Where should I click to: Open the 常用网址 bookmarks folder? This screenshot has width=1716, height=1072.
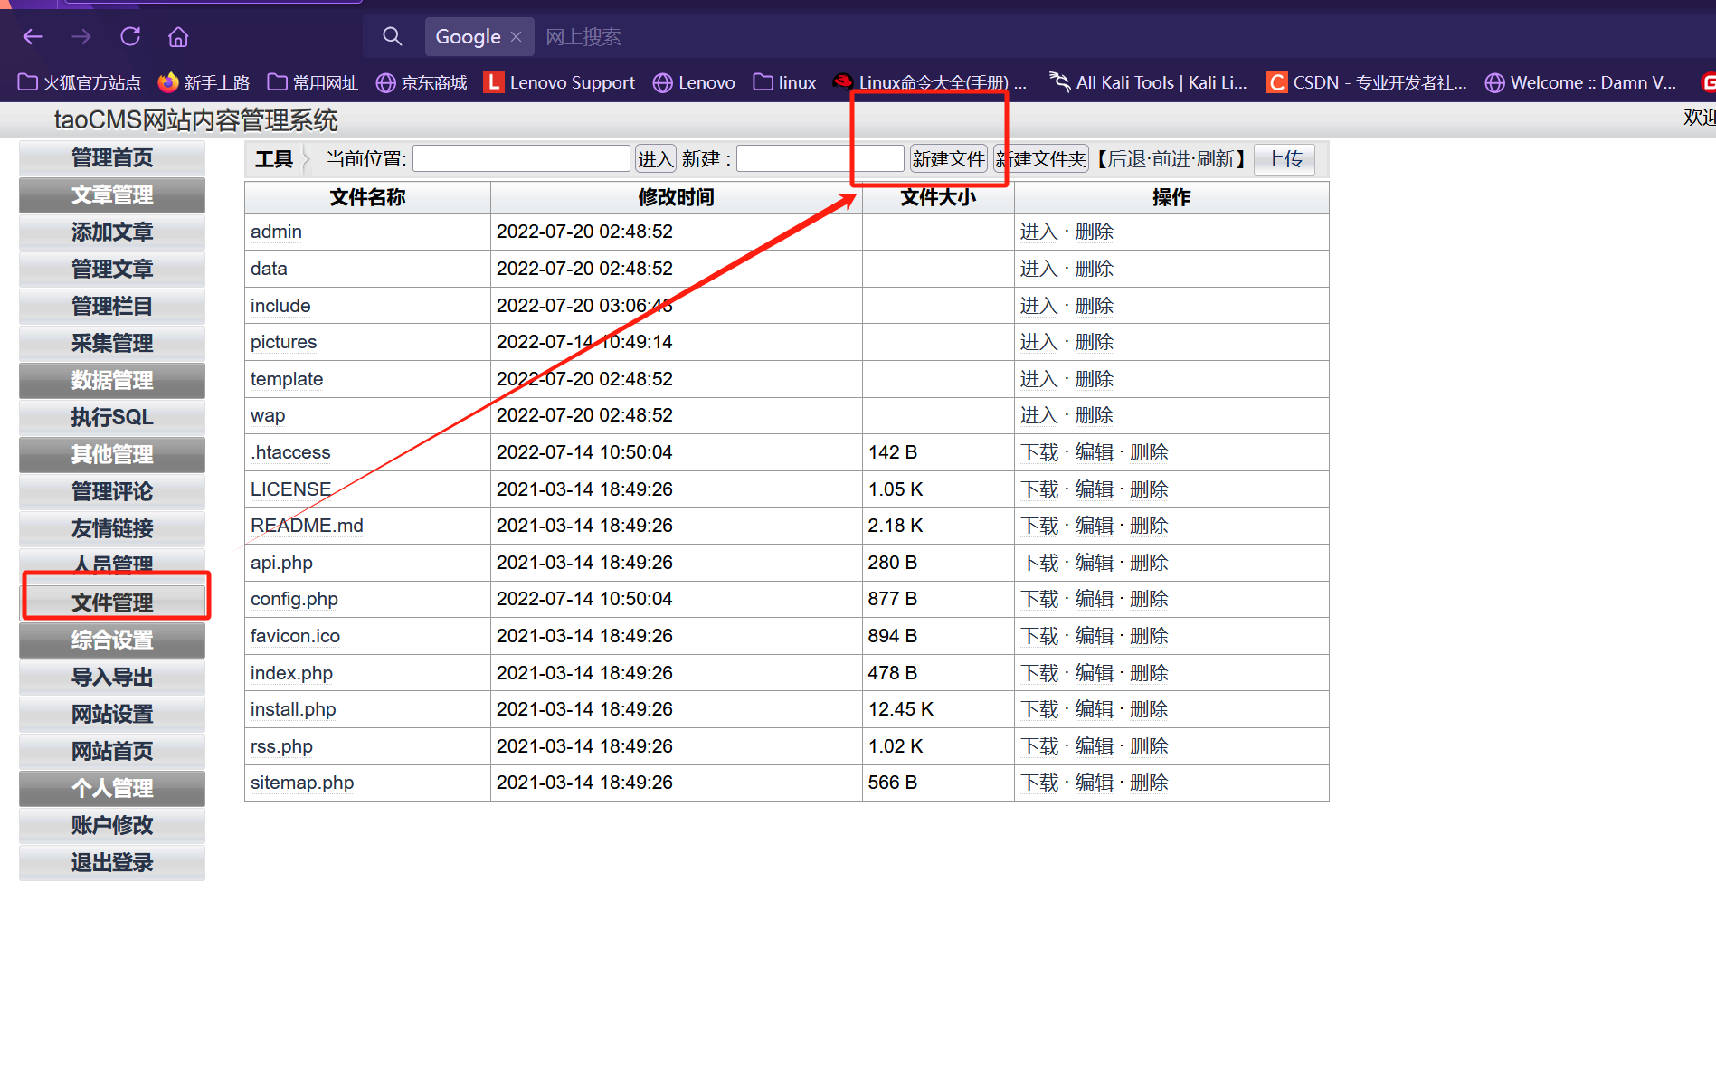click(313, 82)
